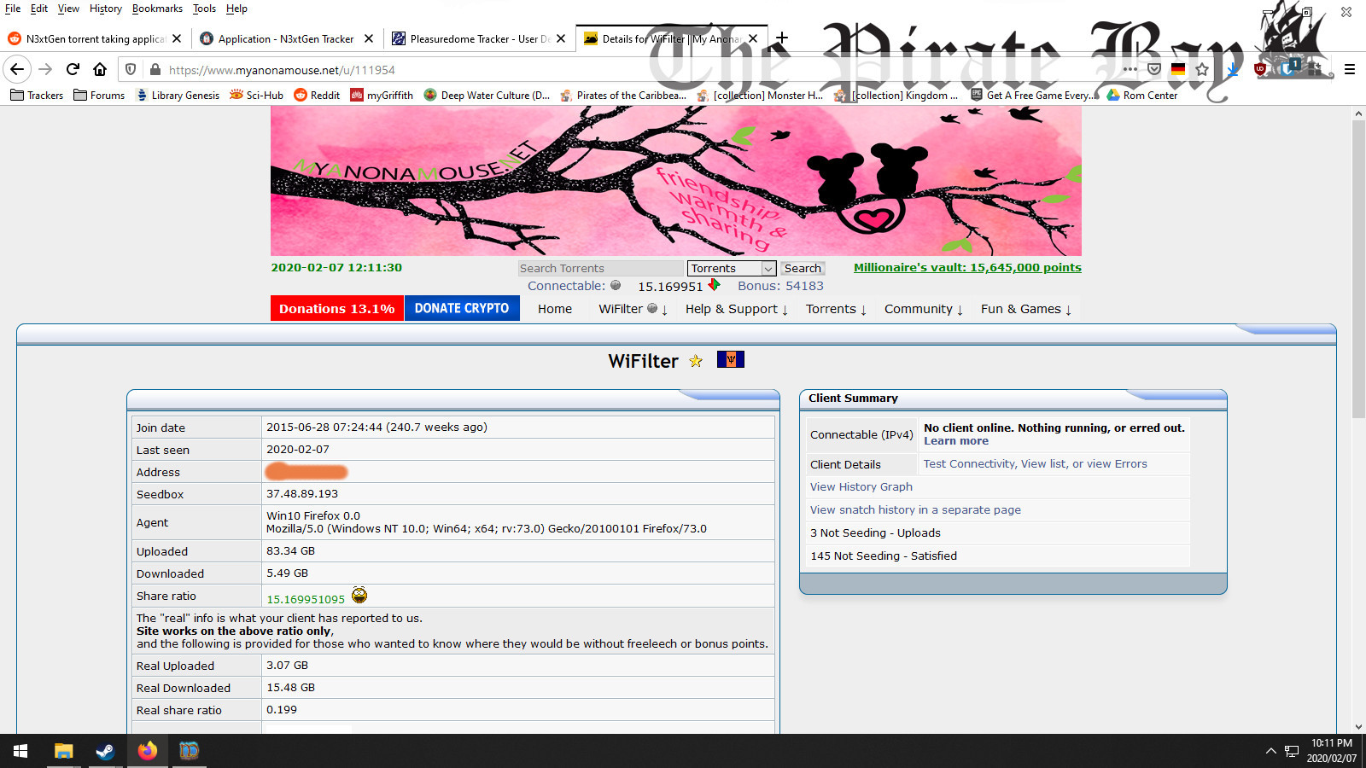Click the Search button
1366x768 pixels.
803,268
